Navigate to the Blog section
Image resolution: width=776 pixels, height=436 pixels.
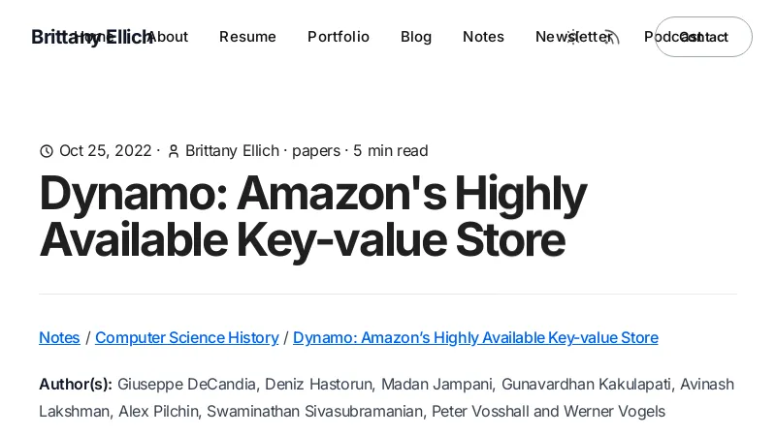[x=416, y=37]
